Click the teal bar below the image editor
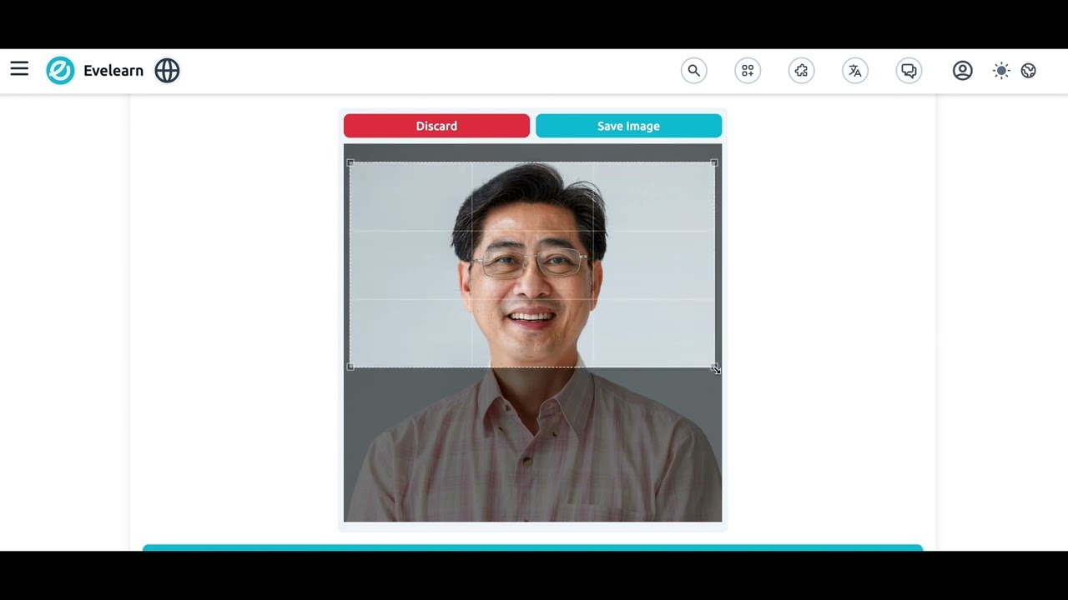 tap(532, 547)
